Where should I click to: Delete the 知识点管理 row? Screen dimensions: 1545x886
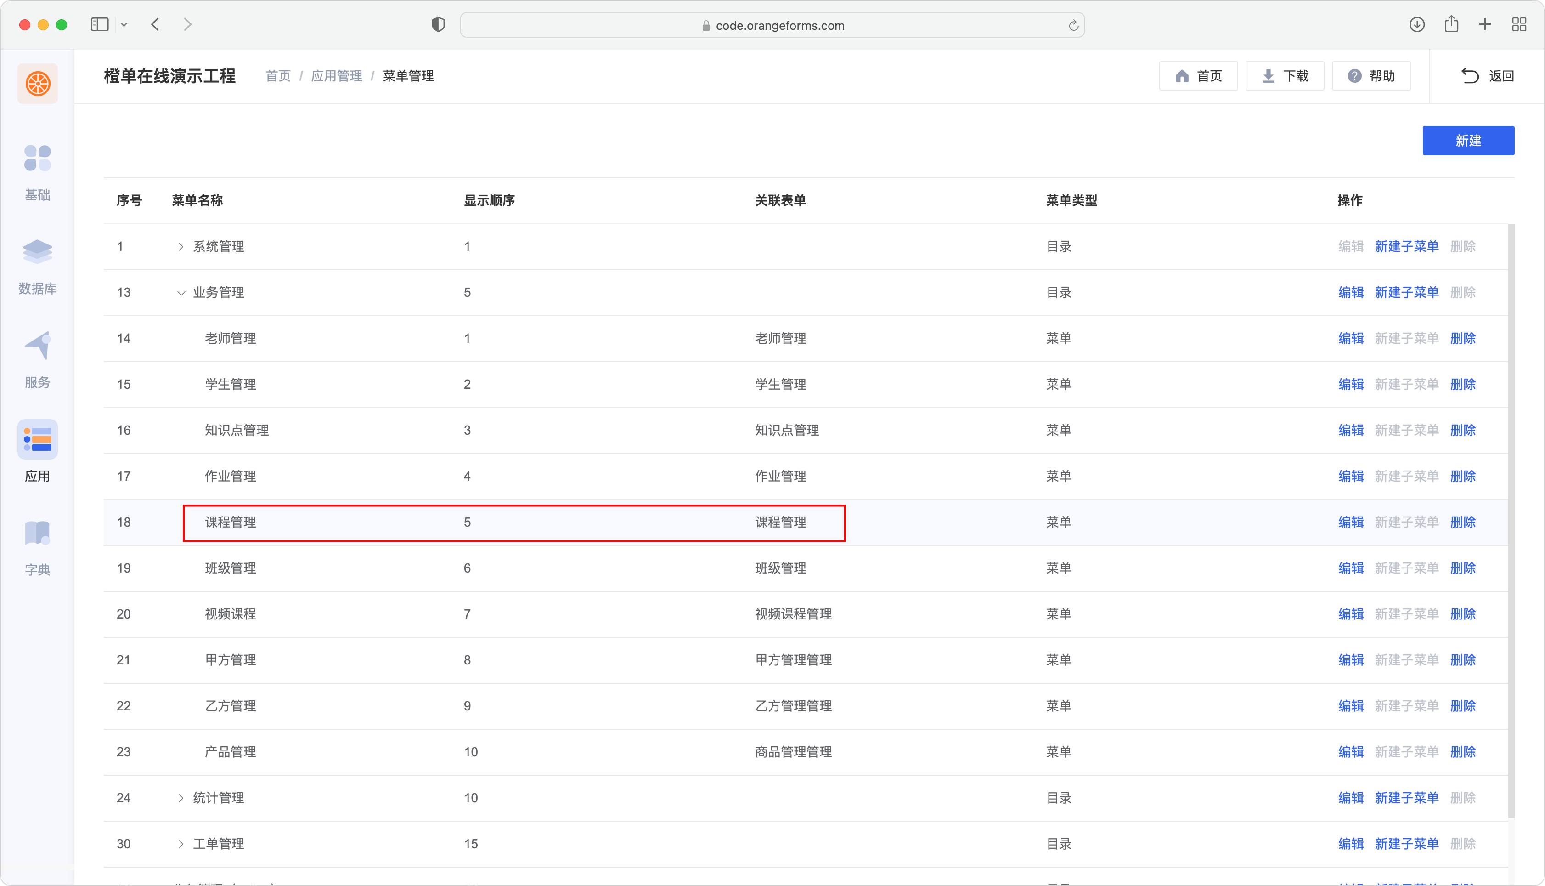1463,430
